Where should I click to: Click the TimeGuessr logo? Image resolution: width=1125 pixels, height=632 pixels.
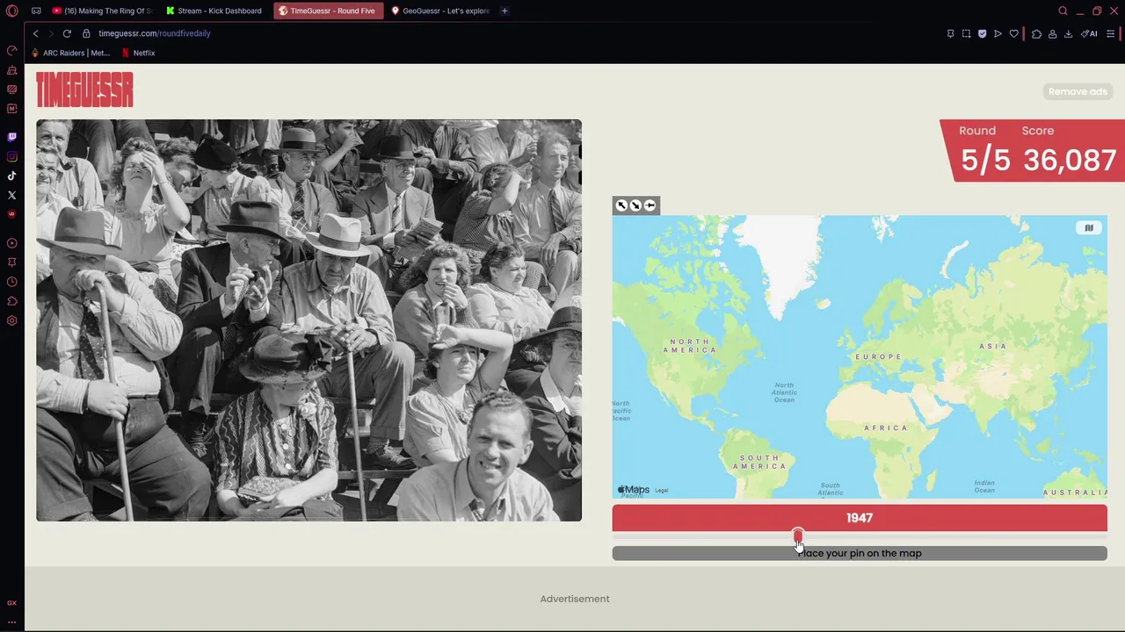84,90
